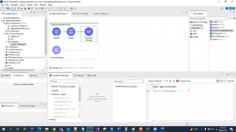
Task: Switch to the common-config editor tab
Action: pyautogui.click(x=80, y=14)
